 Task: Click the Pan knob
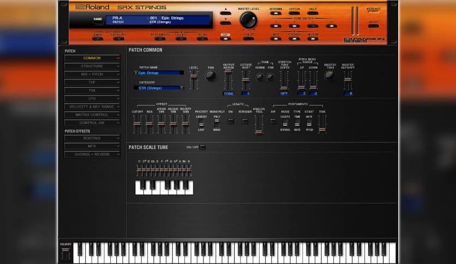click(x=211, y=76)
